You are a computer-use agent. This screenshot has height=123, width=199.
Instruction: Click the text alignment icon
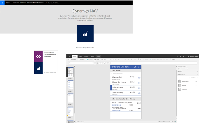pyautogui.click(x=135, y=60)
